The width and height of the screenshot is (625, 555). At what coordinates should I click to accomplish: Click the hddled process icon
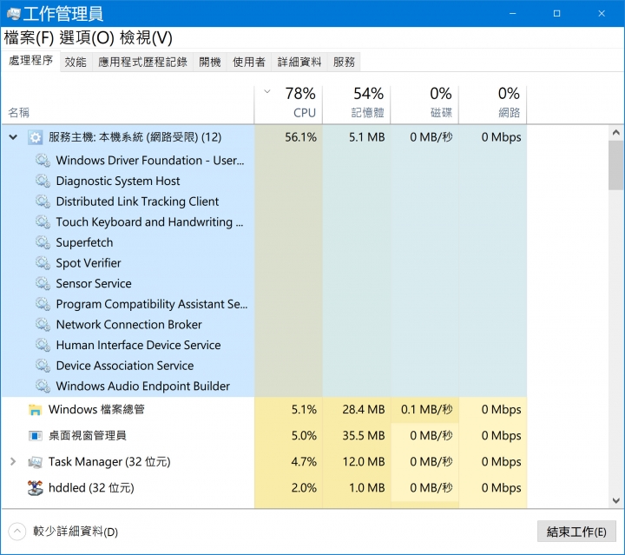[x=35, y=488]
